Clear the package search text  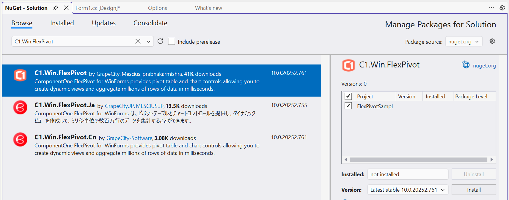tap(138, 41)
